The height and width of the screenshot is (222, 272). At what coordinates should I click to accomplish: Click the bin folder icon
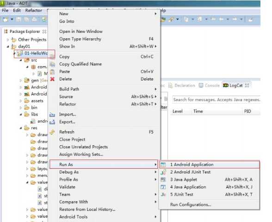point(27,108)
